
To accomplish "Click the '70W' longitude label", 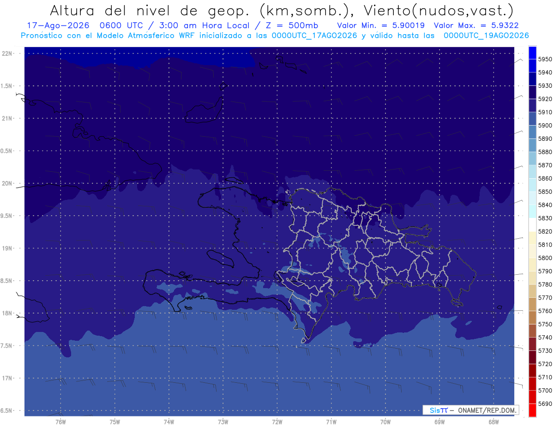I will pos(385,422).
